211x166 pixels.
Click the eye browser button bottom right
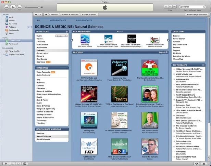[x=197, y=164]
